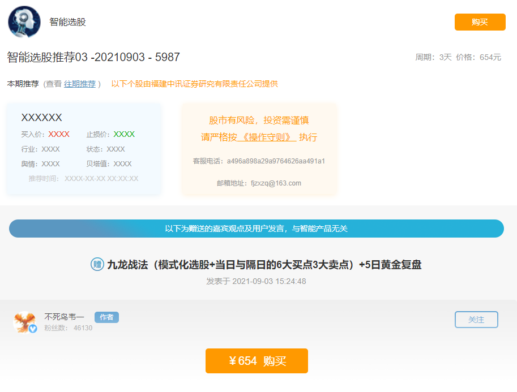This screenshot has height=392, width=517.
Task: Click the author name 不死鸟韦一
Action: [64, 317]
